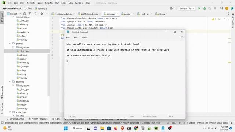235x132 pixels.
Task: Open the Edit menu in Notepad
Action: [76, 37]
